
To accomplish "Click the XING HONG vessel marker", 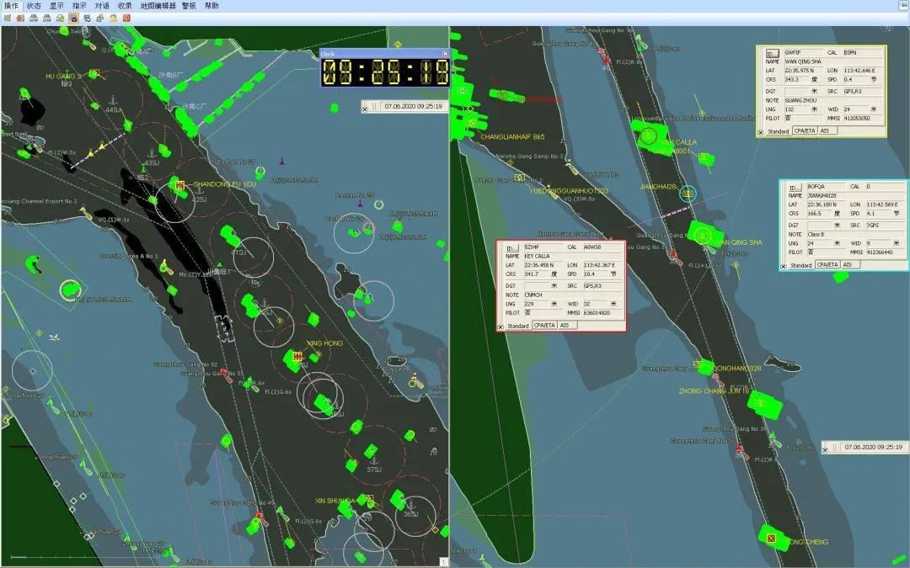I will point(297,358).
